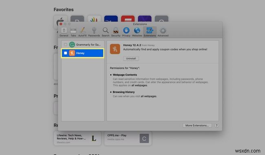The width and height of the screenshot is (265, 155).
Task: Open help with the question mark button
Action: 216,125
